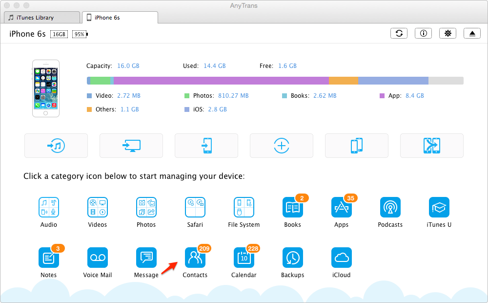
Task: Click the 16GB capacity badge
Action: tap(59, 34)
